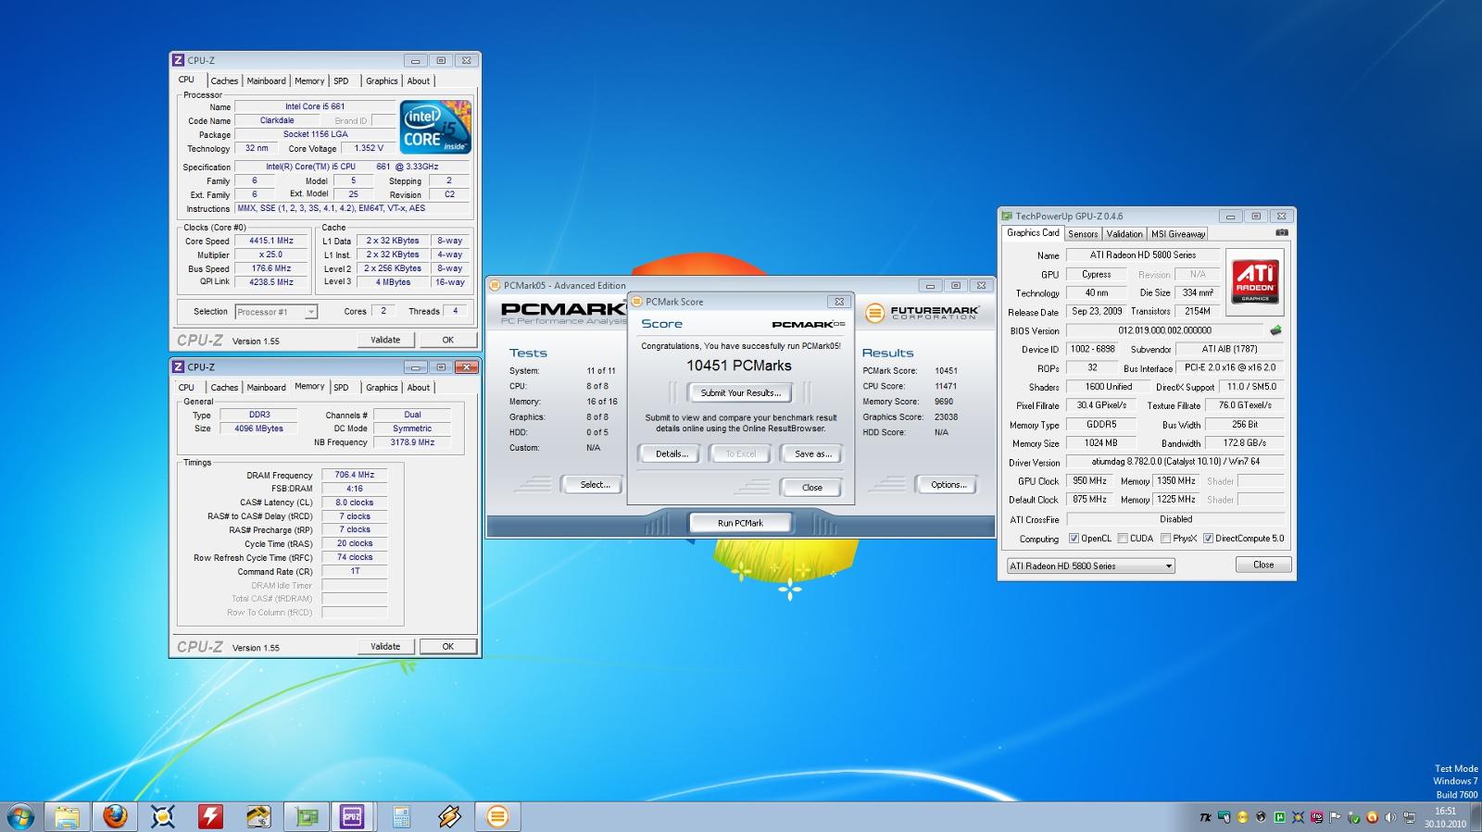This screenshot has width=1482, height=832.
Task: Open the Processor #1 selection dropdown
Action: pos(276,312)
